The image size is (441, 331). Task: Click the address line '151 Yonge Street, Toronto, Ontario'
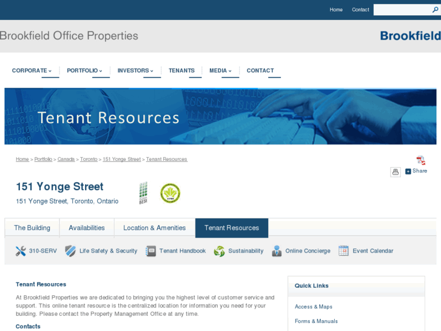click(67, 201)
